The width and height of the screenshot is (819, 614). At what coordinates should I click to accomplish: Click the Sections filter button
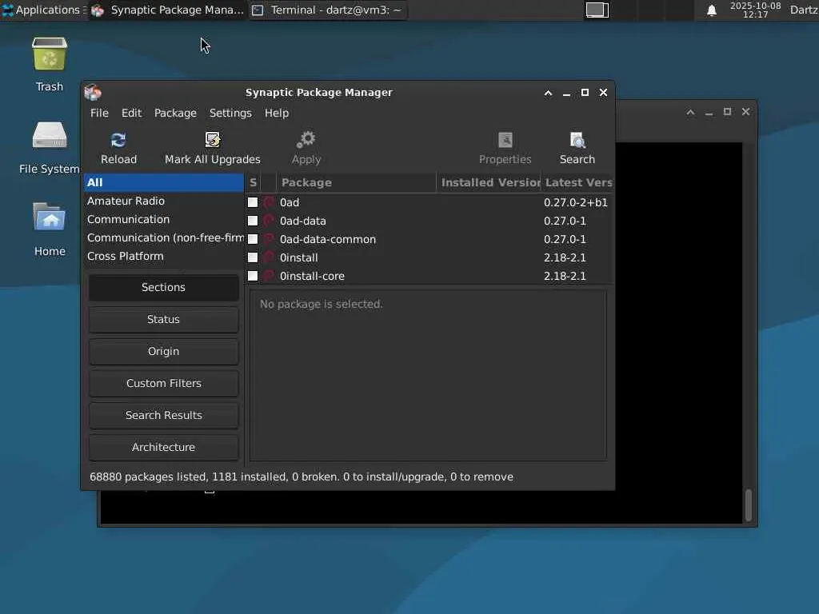point(163,287)
